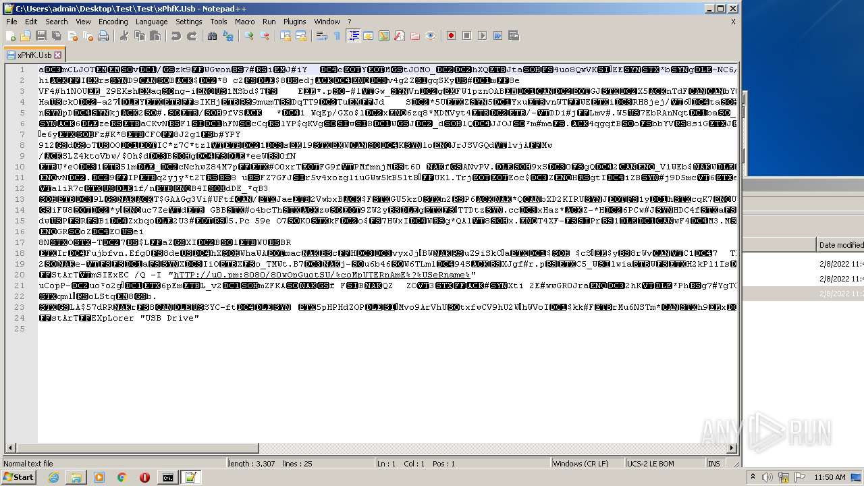Toggle the indent guide icon
Image resolution: width=864 pixels, height=486 pixels.
pos(352,36)
